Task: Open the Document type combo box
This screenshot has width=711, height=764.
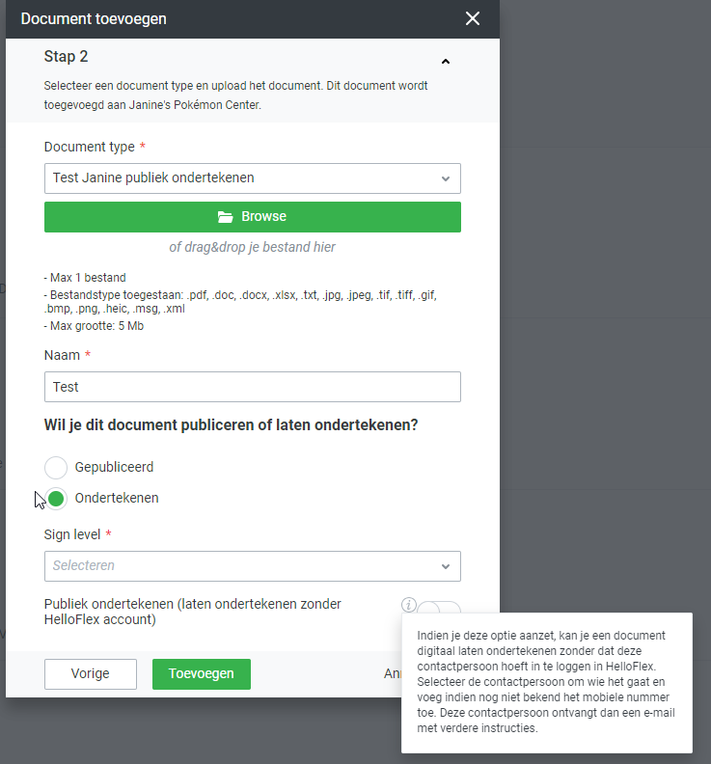Action: (x=241, y=178)
